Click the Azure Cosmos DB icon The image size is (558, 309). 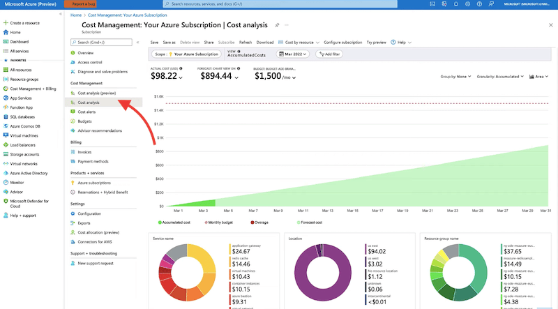[6, 126]
